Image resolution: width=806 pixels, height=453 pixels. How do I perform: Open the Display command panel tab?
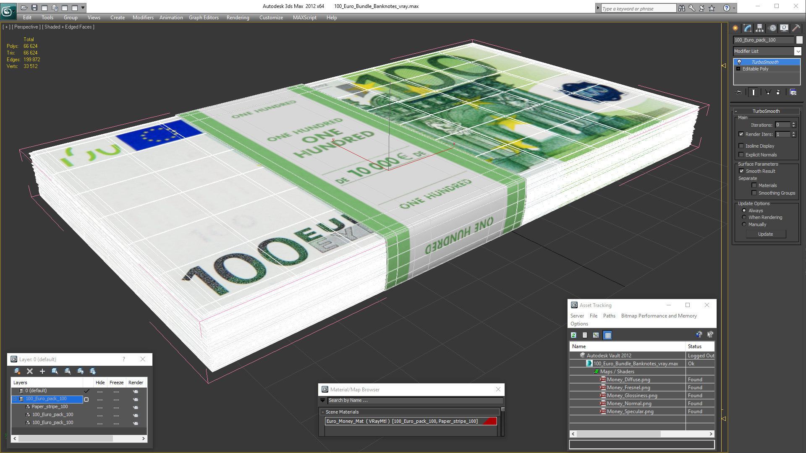(x=784, y=28)
